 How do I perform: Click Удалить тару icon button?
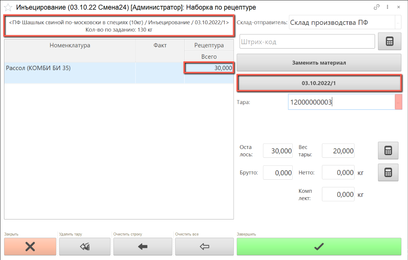[85, 246]
